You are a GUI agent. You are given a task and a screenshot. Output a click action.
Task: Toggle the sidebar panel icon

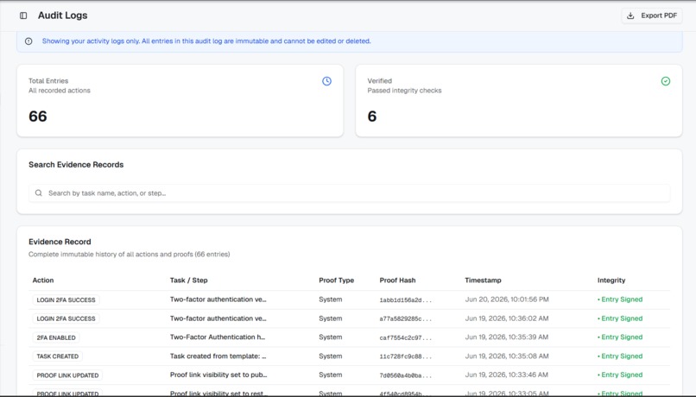23,16
